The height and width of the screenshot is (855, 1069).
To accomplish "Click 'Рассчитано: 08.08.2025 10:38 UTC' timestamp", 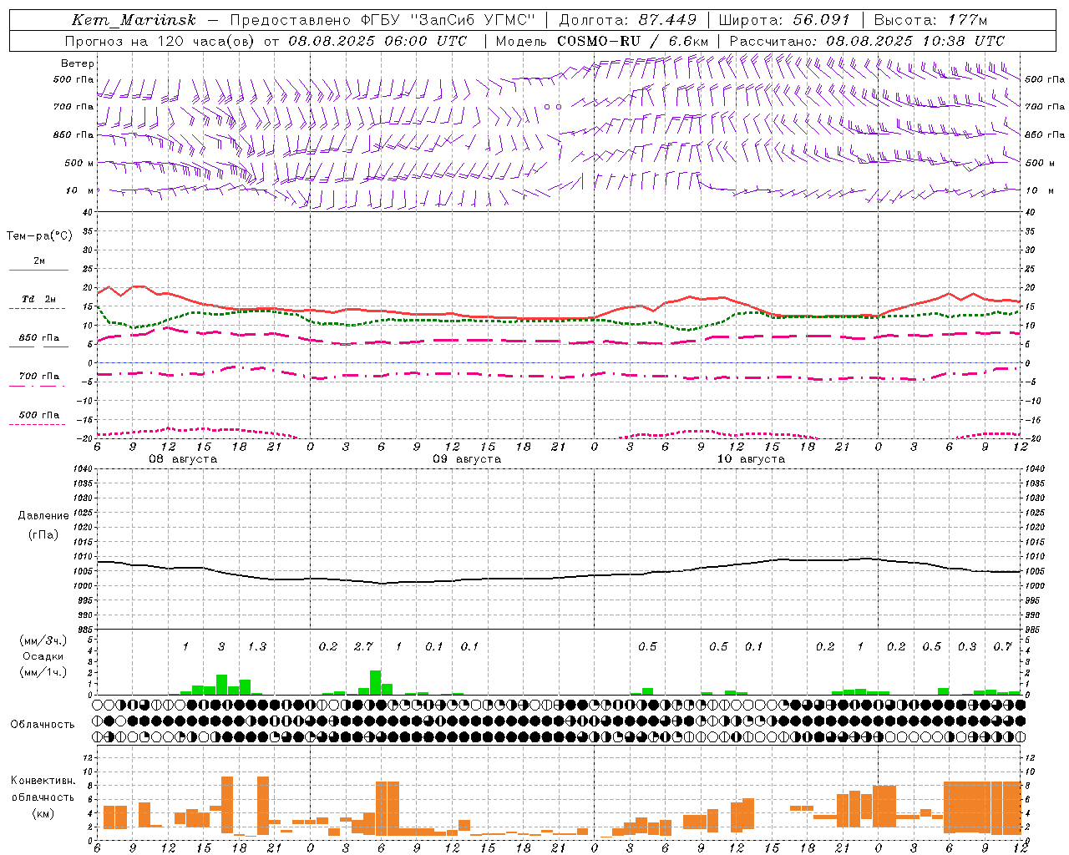I will coord(867,41).
